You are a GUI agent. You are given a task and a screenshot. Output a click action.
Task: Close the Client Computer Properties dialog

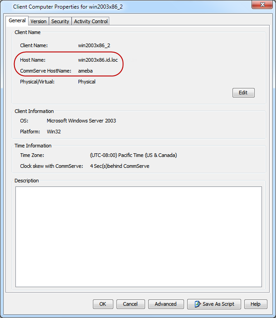click(262, 6)
